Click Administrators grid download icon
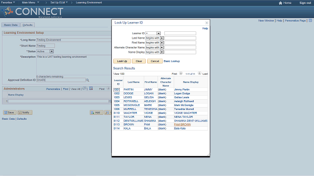314x176 pixels. click(91, 88)
